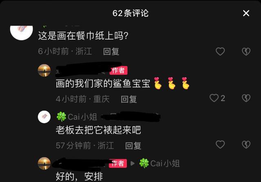261x182 pixels.
Task: Click the 作者 badge above 好的，安排
Action: coord(118,163)
